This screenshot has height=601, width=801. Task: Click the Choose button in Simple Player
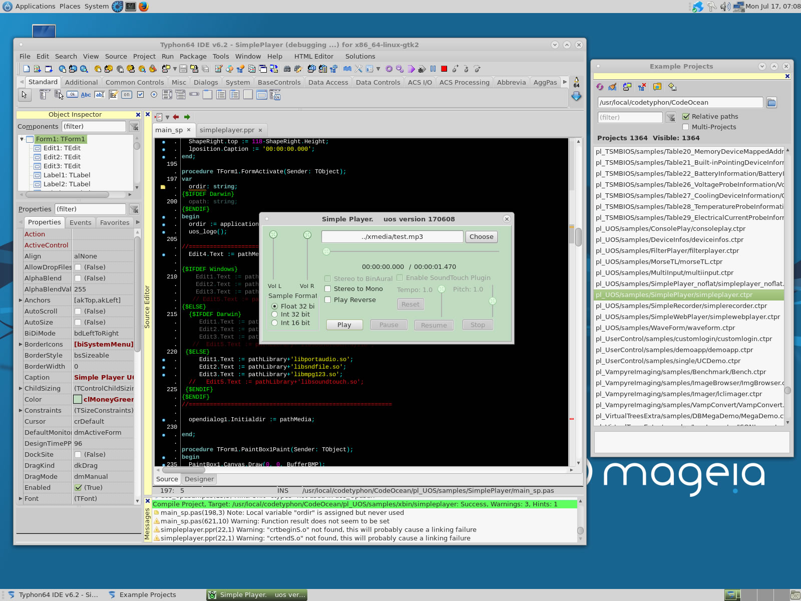click(482, 237)
